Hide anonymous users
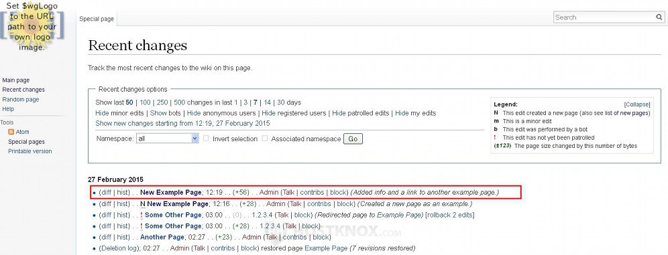Screen dimensions: 668x255 194,113
